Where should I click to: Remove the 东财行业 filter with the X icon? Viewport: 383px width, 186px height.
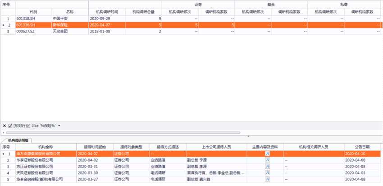[5, 126]
